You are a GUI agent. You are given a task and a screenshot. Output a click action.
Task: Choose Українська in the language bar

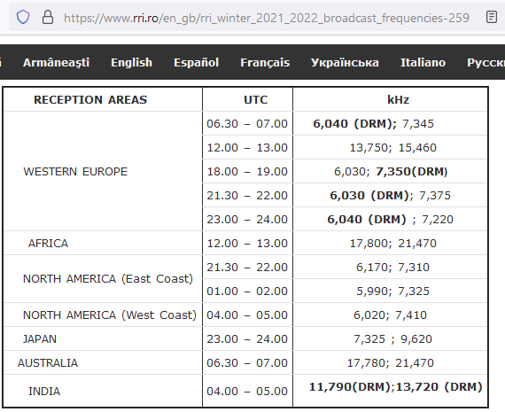pos(345,63)
